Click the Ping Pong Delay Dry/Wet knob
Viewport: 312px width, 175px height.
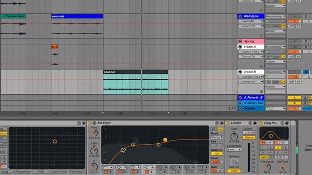pos(282,167)
